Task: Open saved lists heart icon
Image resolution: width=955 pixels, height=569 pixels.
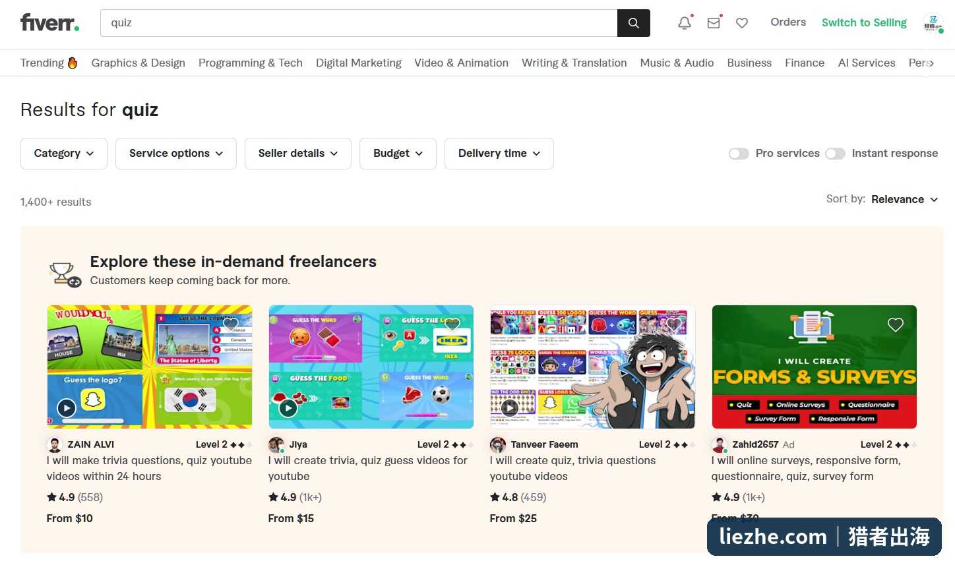Action: click(x=742, y=23)
